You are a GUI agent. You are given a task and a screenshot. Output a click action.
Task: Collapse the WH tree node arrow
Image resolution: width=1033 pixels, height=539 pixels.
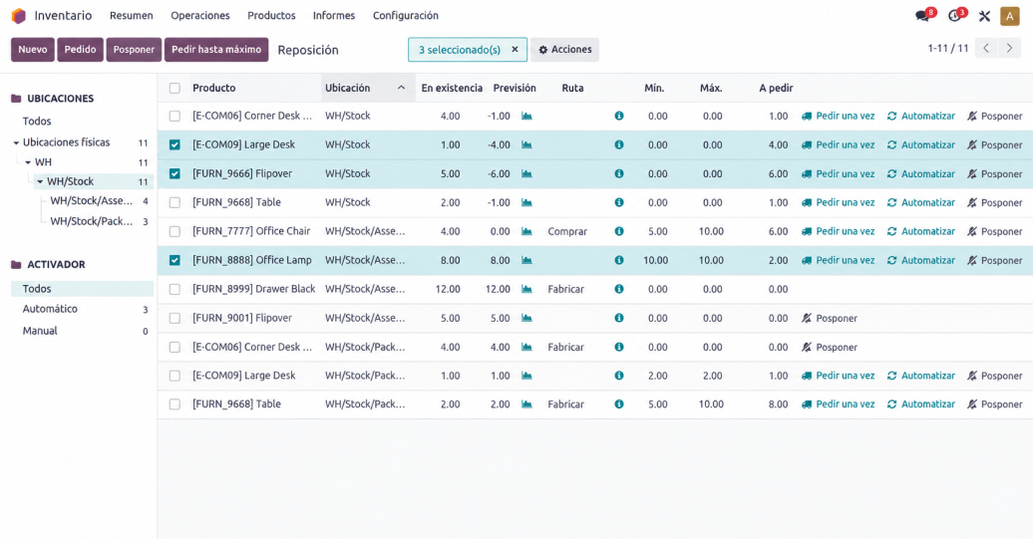(x=28, y=161)
